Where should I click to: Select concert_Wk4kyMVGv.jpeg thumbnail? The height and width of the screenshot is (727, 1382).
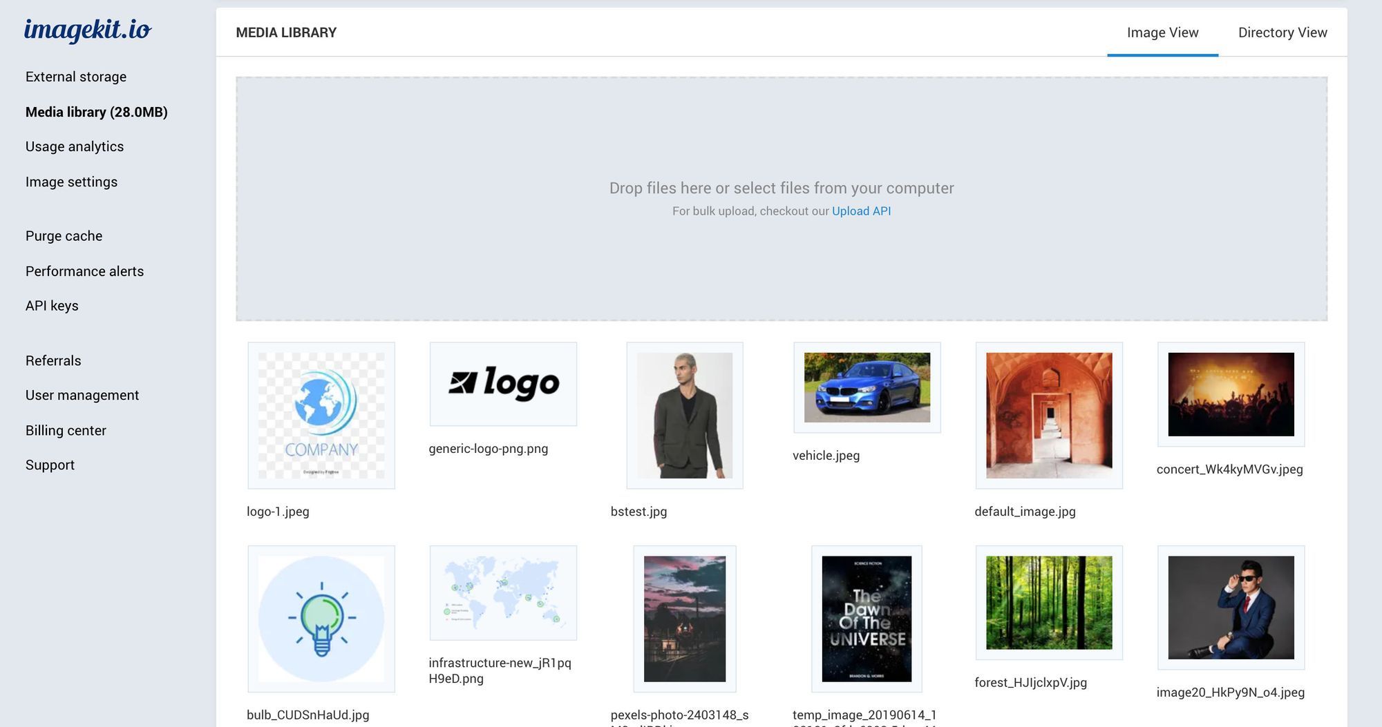(x=1231, y=394)
